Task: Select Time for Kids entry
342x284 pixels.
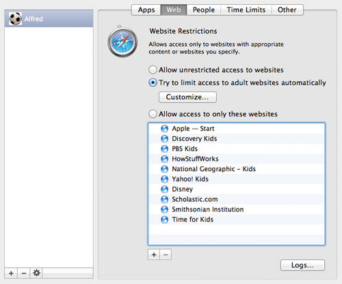Action: click(x=237, y=220)
